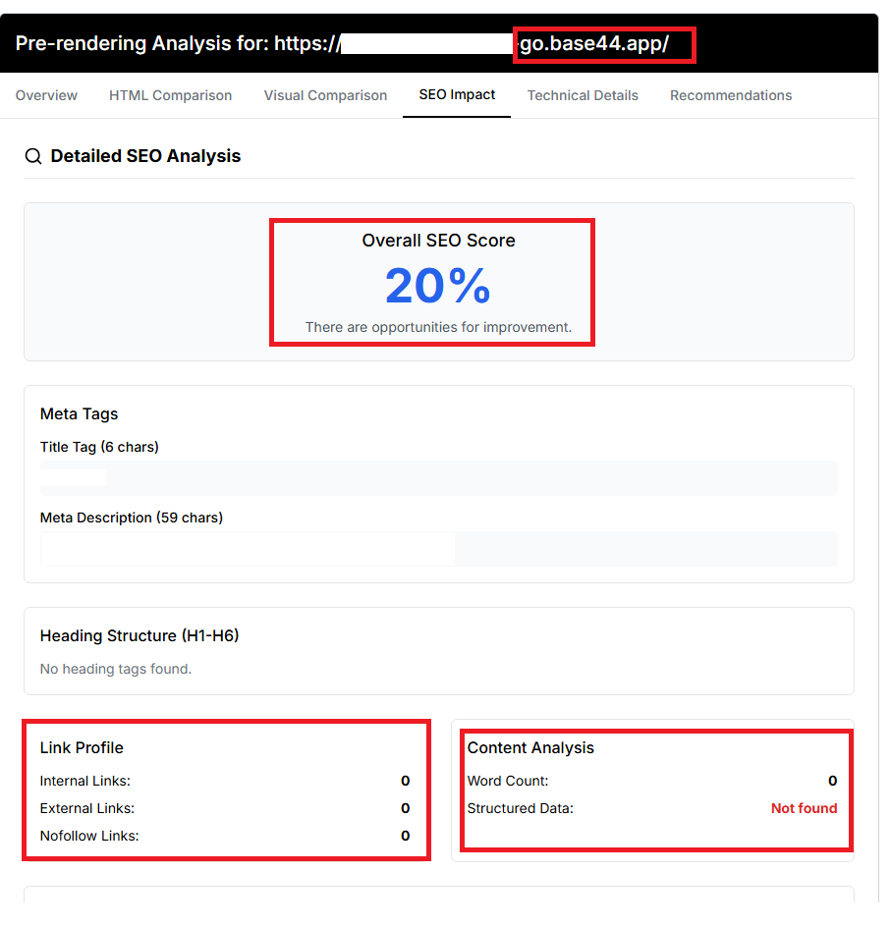Click the opportunities for improvement message
Screen dimensions: 891x927
(436, 327)
